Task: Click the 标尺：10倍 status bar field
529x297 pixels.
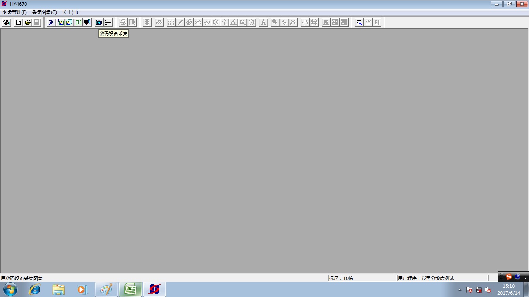Action: tap(362, 278)
